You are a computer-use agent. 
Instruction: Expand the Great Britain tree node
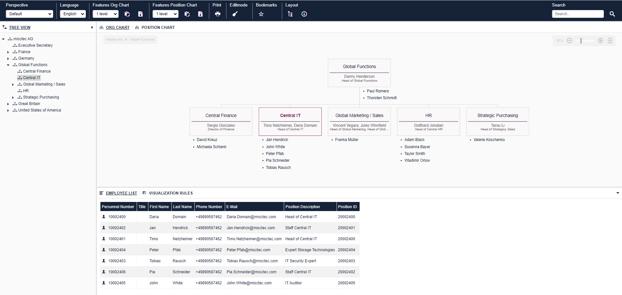tap(8, 104)
